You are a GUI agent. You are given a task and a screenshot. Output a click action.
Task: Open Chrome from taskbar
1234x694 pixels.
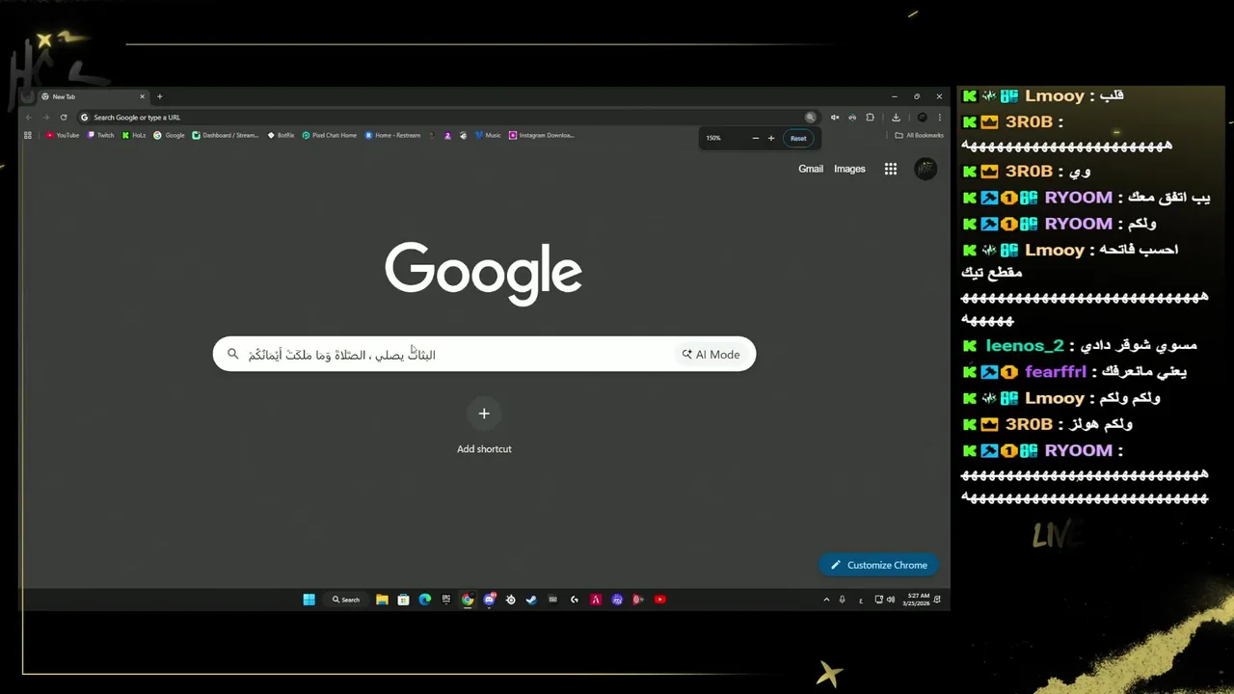pyautogui.click(x=468, y=600)
